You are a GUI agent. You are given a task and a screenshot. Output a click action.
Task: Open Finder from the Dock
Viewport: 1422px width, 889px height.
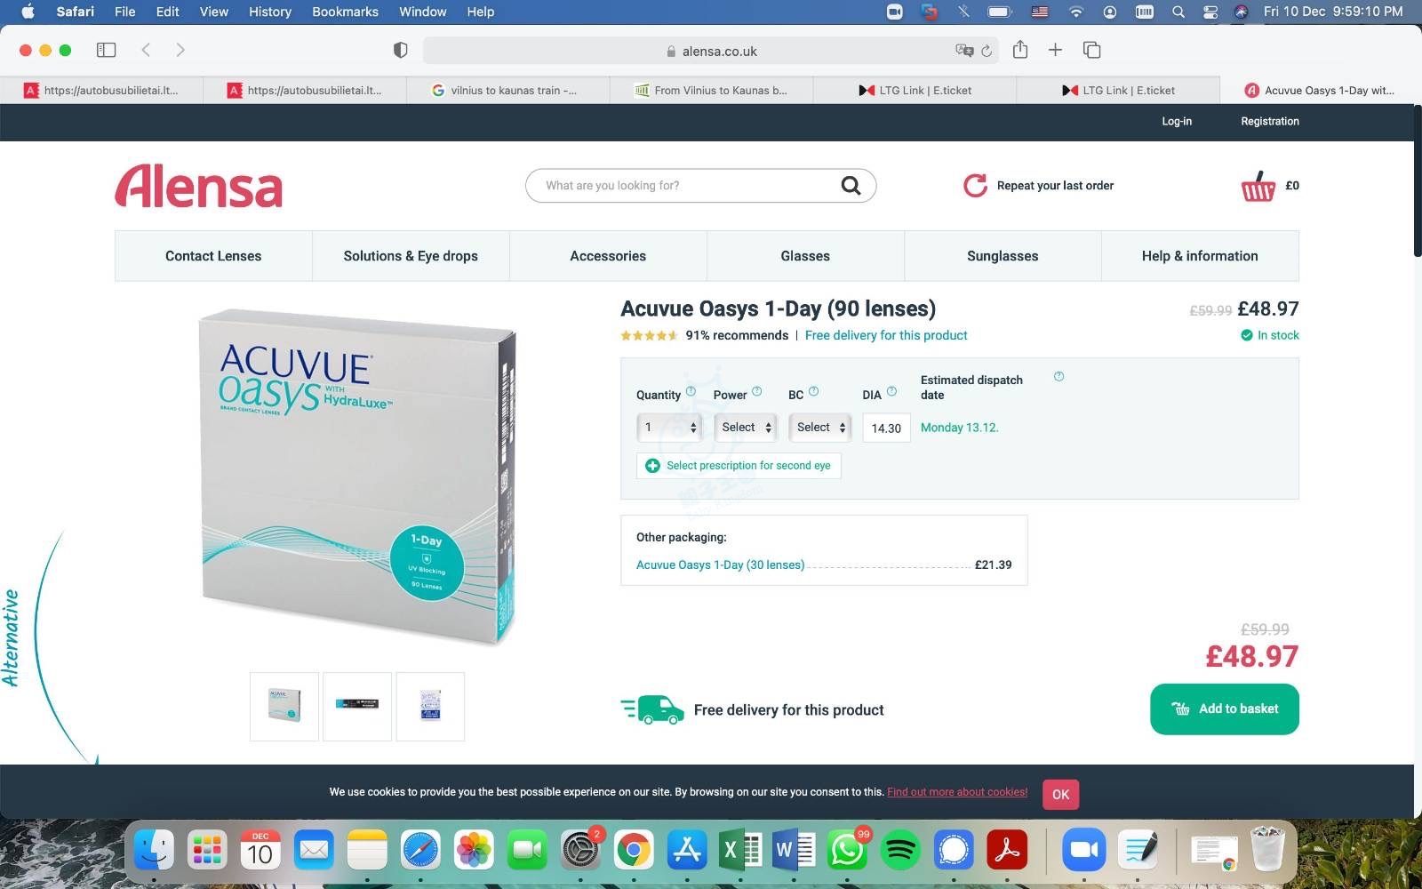click(x=154, y=851)
